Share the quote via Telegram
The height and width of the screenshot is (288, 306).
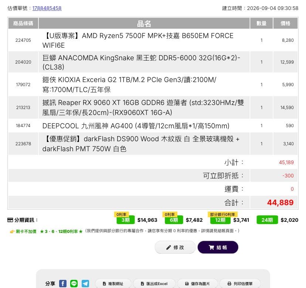click(85, 284)
